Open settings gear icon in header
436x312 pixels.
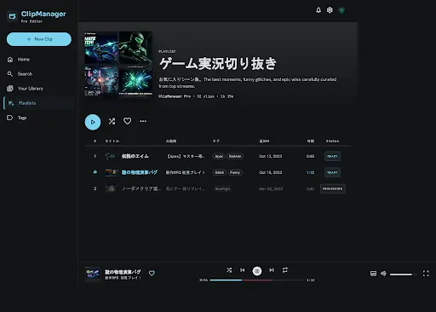[x=330, y=10]
